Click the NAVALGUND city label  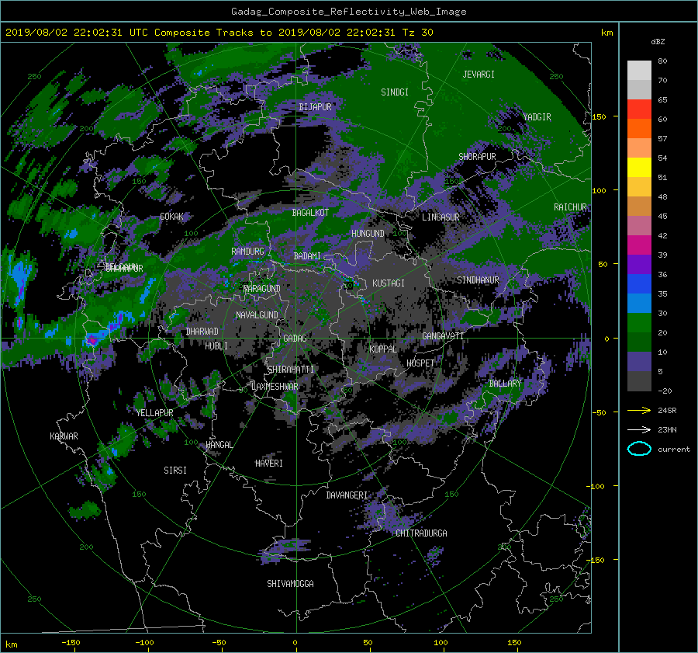257,315
